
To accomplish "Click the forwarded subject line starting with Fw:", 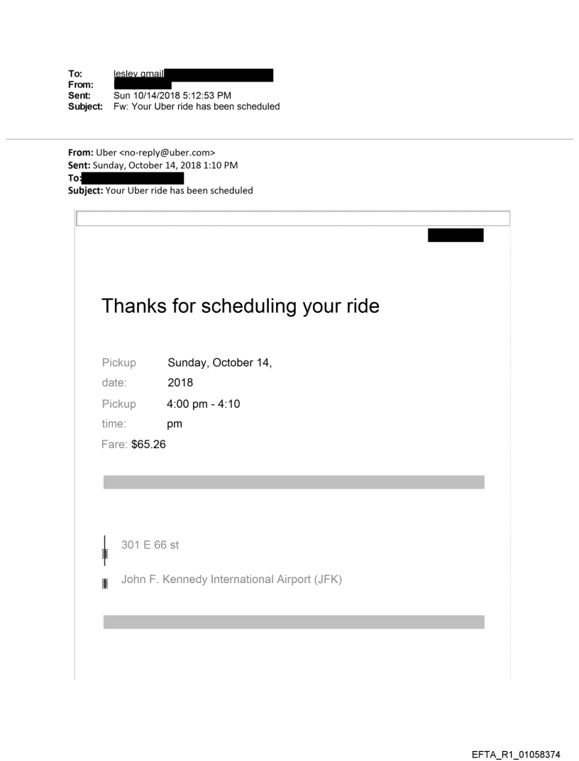I will click(x=197, y=107).
